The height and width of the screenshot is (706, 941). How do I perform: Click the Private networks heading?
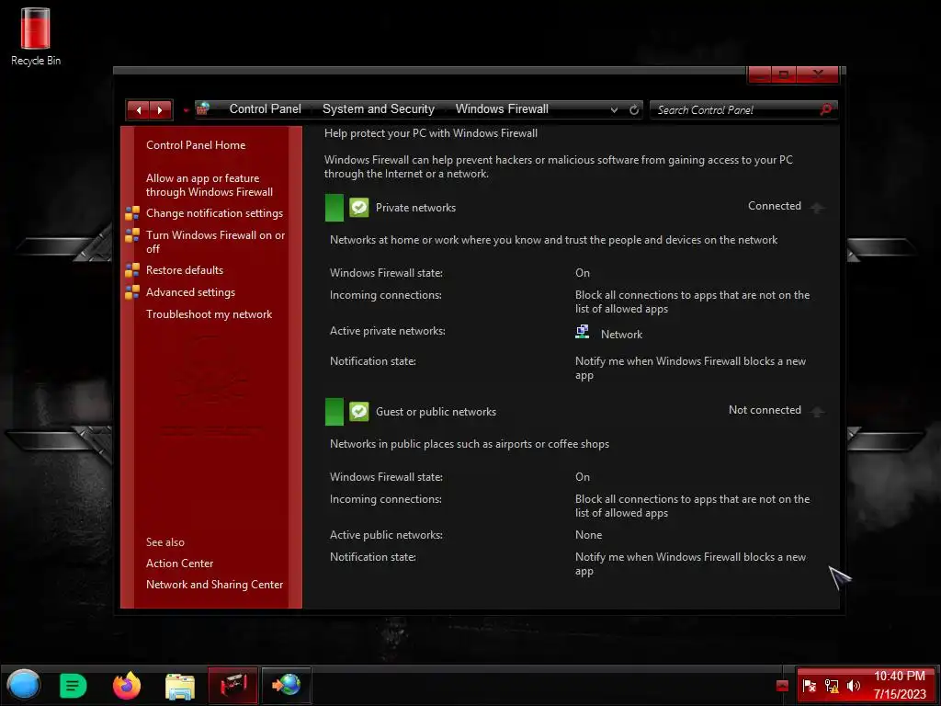point(415,208)
